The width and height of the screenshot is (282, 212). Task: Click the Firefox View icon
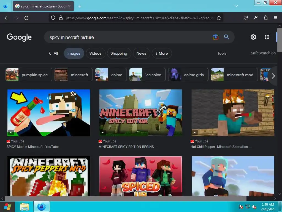coord(6,6)
